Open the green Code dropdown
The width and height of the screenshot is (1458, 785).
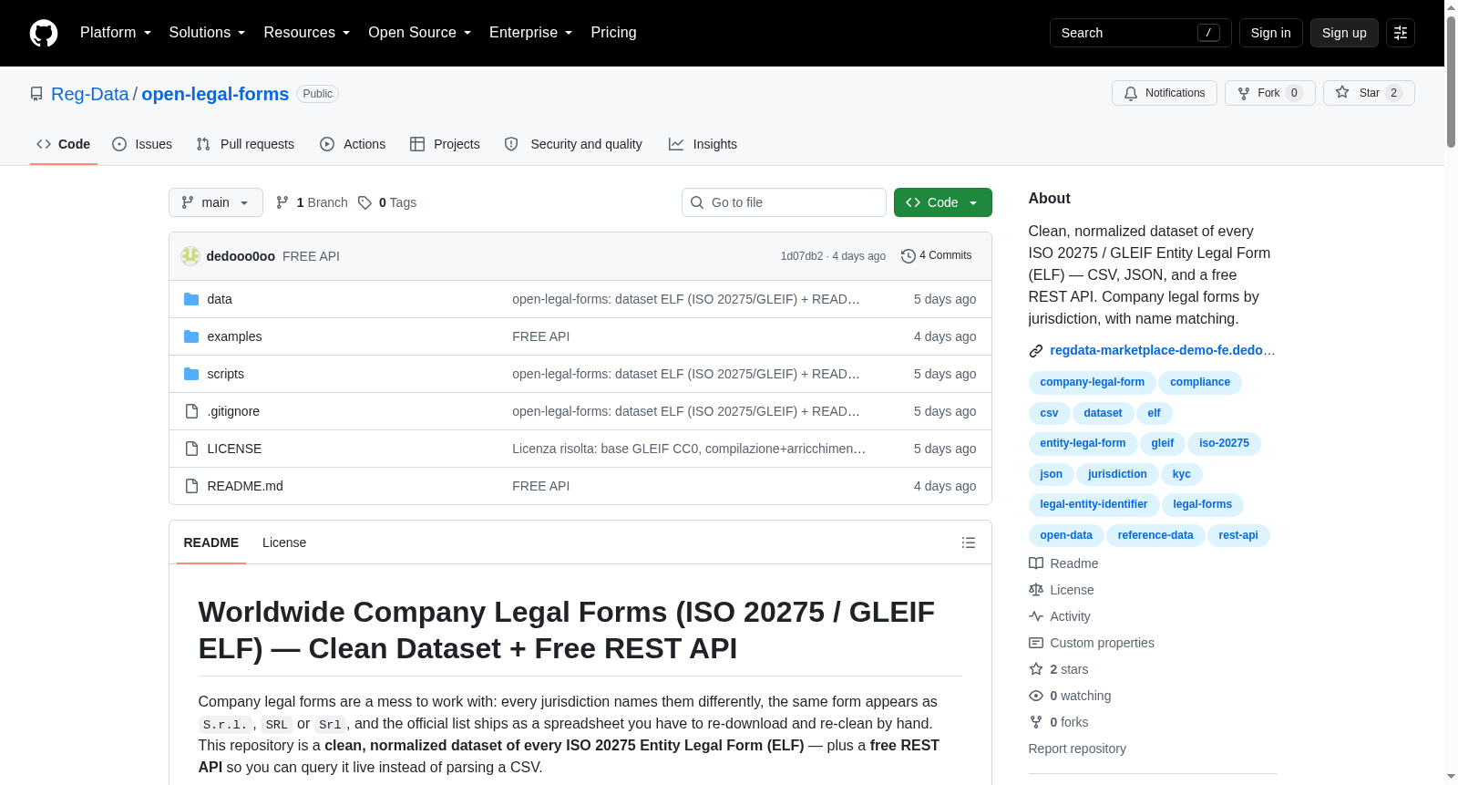pyautogui.click(x=943, y=202)
